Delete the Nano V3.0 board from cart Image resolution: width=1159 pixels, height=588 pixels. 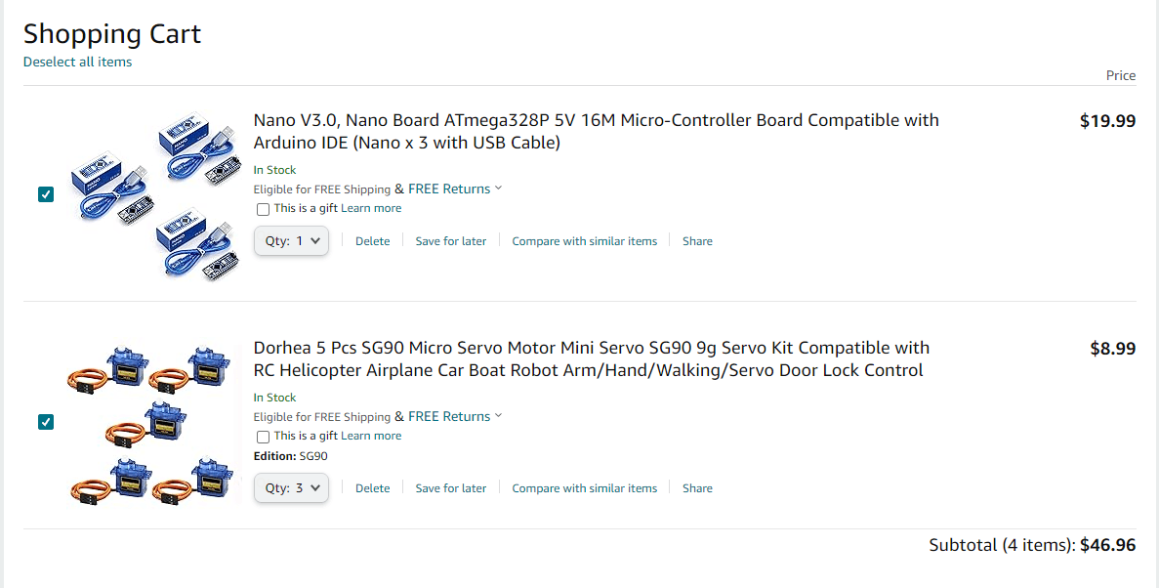372,241
